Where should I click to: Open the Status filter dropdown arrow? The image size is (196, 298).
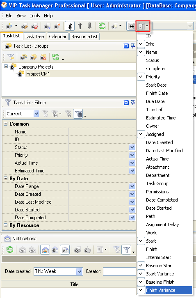pos(132,147)
